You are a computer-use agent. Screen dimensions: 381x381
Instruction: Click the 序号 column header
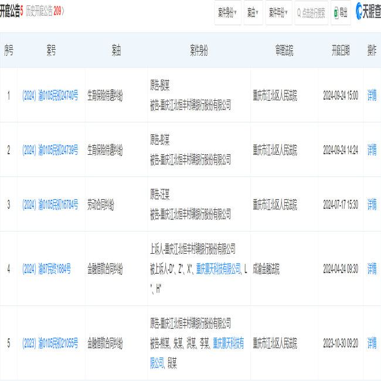pyautogui.click(x=9, y=50)
